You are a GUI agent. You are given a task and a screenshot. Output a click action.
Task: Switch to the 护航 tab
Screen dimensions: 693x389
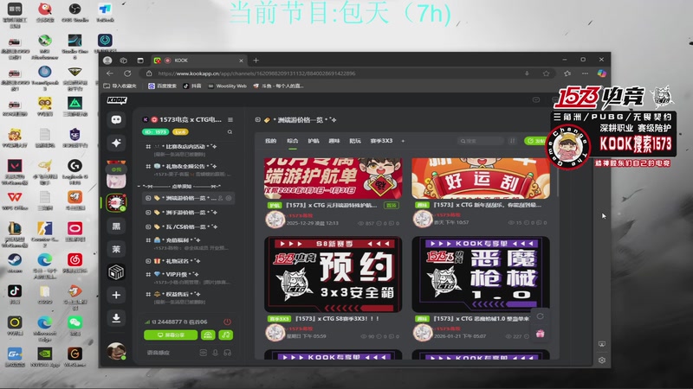click(x=314, y=141)
